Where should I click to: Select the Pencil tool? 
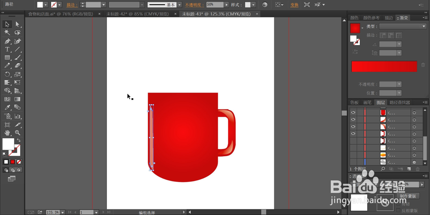pos(7,66)
